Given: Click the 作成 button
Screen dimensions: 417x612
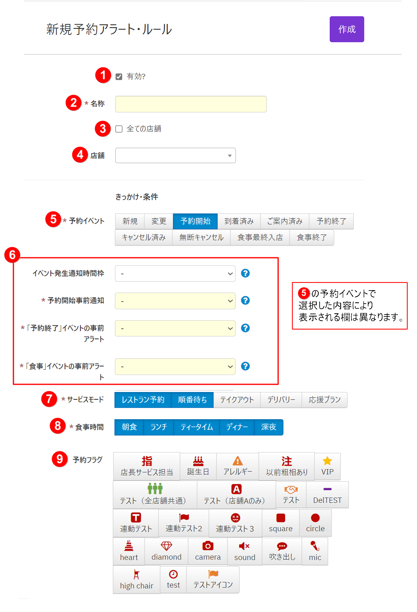Looking at the screenshot, I should click(347, 29).
